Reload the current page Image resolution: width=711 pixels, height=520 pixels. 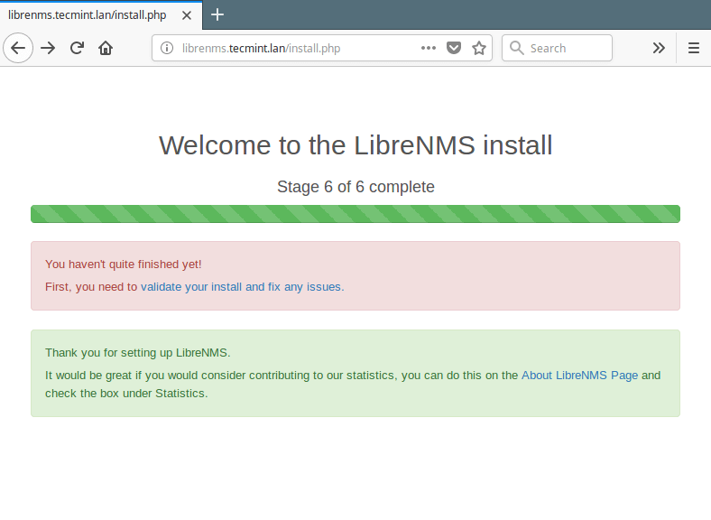[x=77, y=48]
